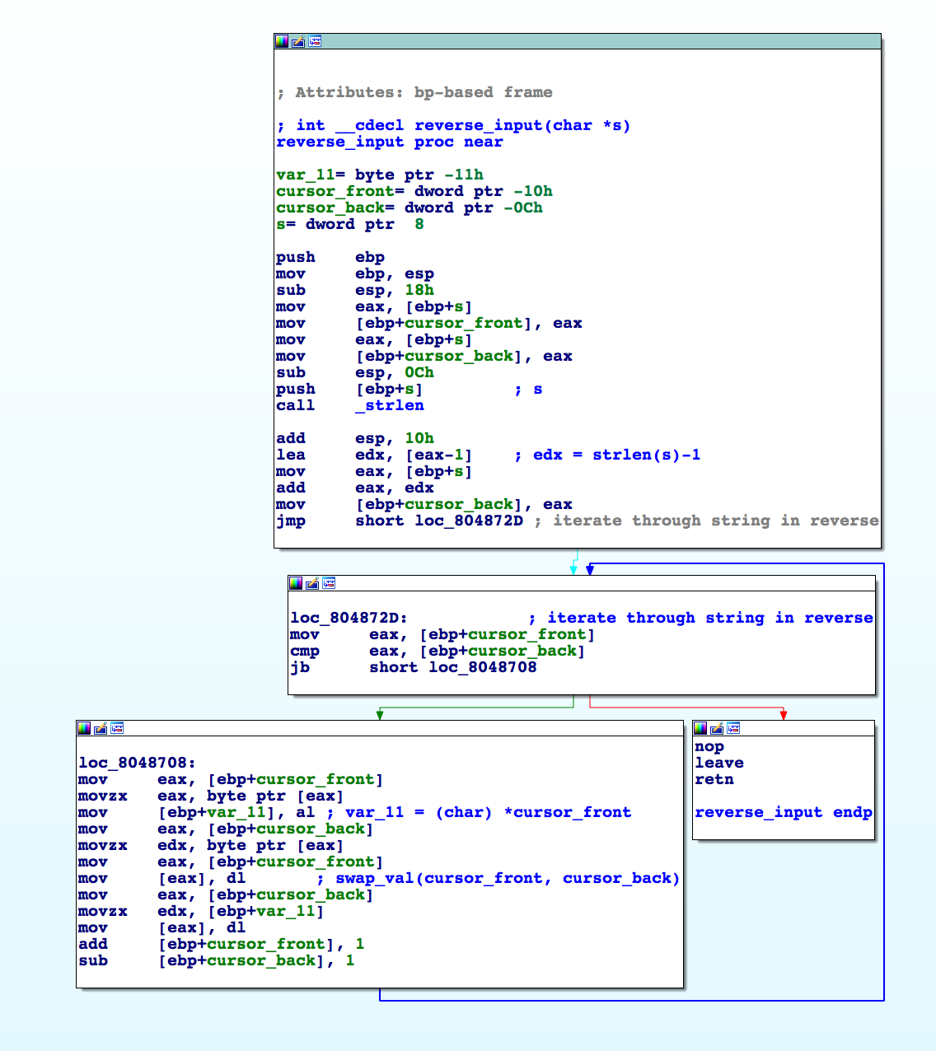Screen dimensions: 936x1051
Task: Click third header icon on loc_8048708 block
Action: 117,728
